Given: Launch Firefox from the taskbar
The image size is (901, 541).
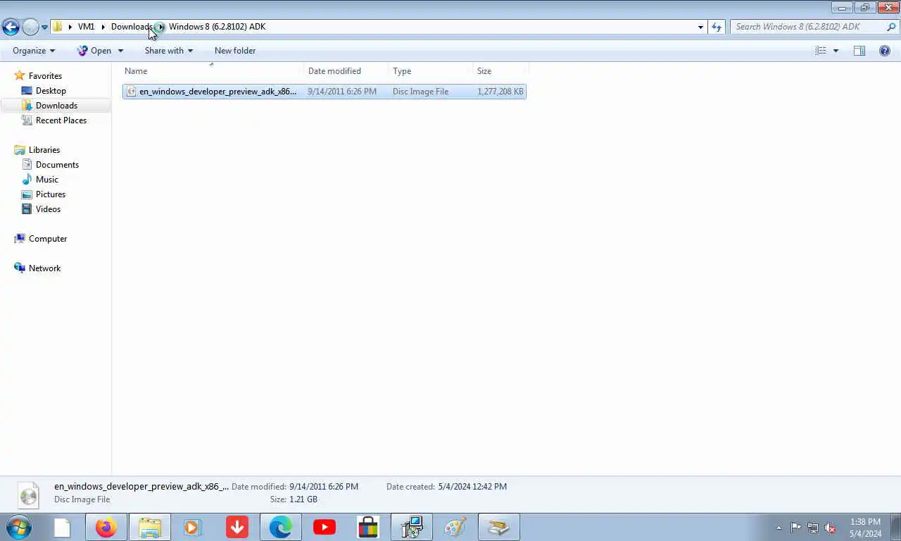Looking at the screenshot, I should [106, 527].
